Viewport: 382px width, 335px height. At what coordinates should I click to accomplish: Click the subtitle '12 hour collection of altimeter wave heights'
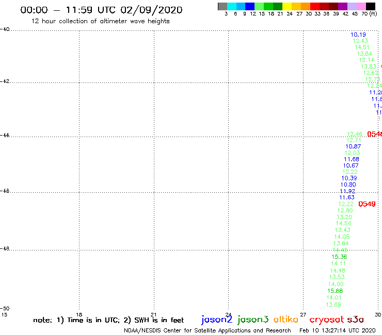(x=100, y=21)
